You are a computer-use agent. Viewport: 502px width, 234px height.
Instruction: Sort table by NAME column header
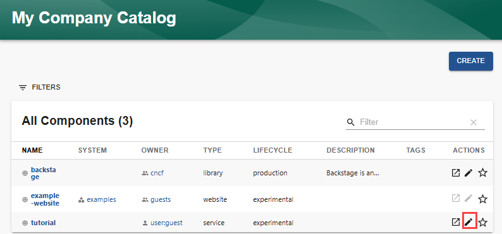point(32,150)
